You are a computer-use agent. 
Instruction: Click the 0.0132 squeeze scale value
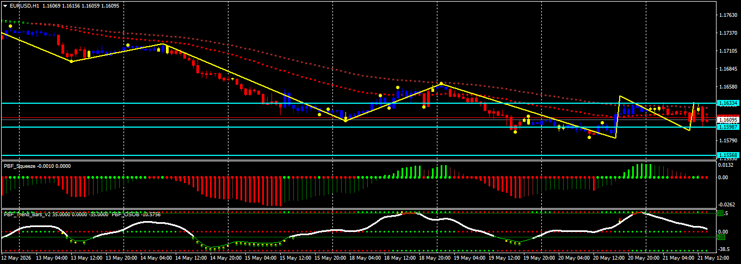(726, 165)
